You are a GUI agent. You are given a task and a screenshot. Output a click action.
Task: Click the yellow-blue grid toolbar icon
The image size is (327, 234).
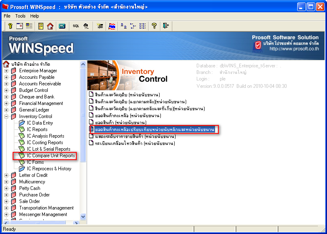coord(29,26)
